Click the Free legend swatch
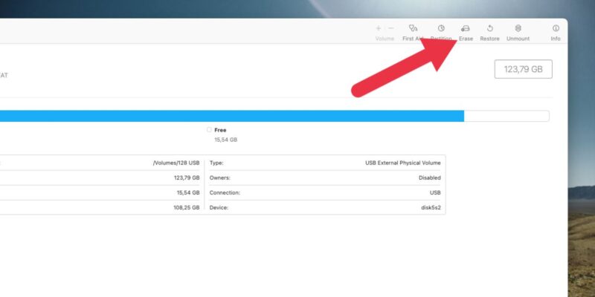The width and height of the screenshot is (595, 297). click(x=209, y=129)
